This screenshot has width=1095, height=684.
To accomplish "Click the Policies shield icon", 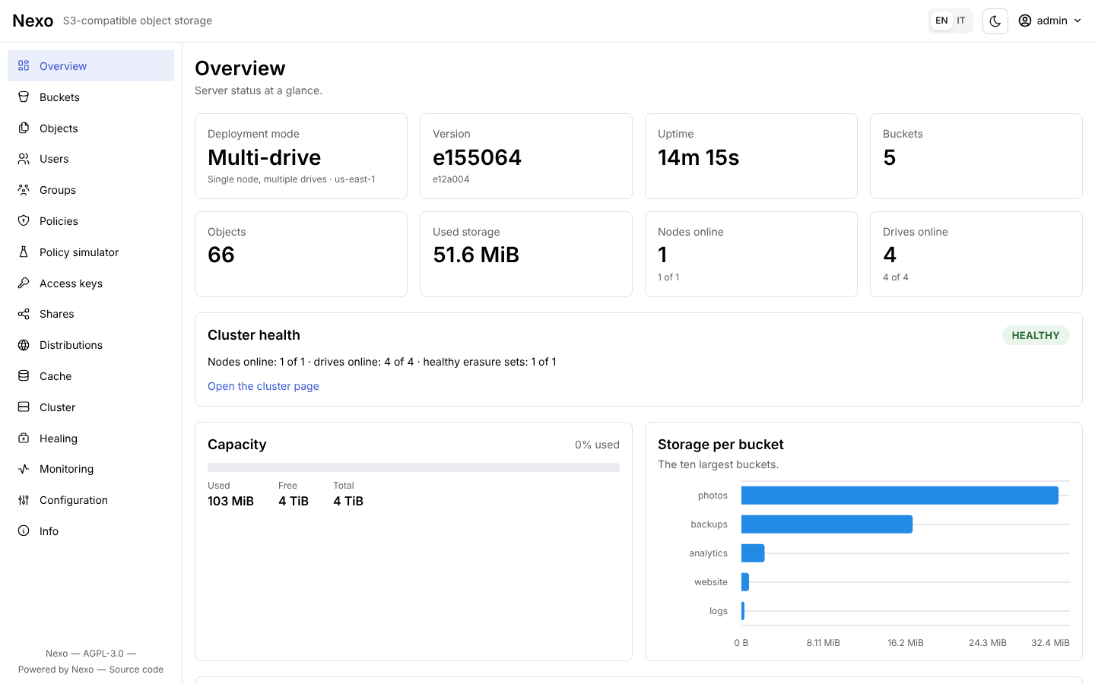I will (24, 221).
